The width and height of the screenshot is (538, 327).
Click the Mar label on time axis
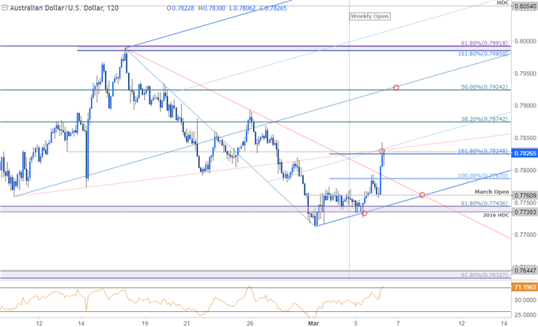[x=313, y=323]
